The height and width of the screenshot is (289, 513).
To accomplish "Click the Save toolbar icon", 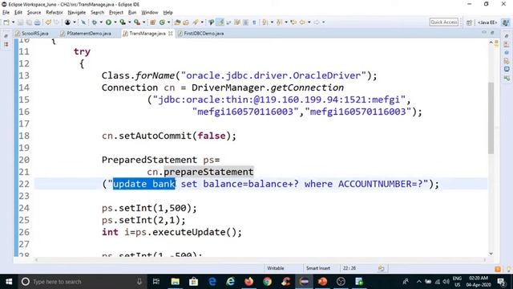I will pos(21,22).
